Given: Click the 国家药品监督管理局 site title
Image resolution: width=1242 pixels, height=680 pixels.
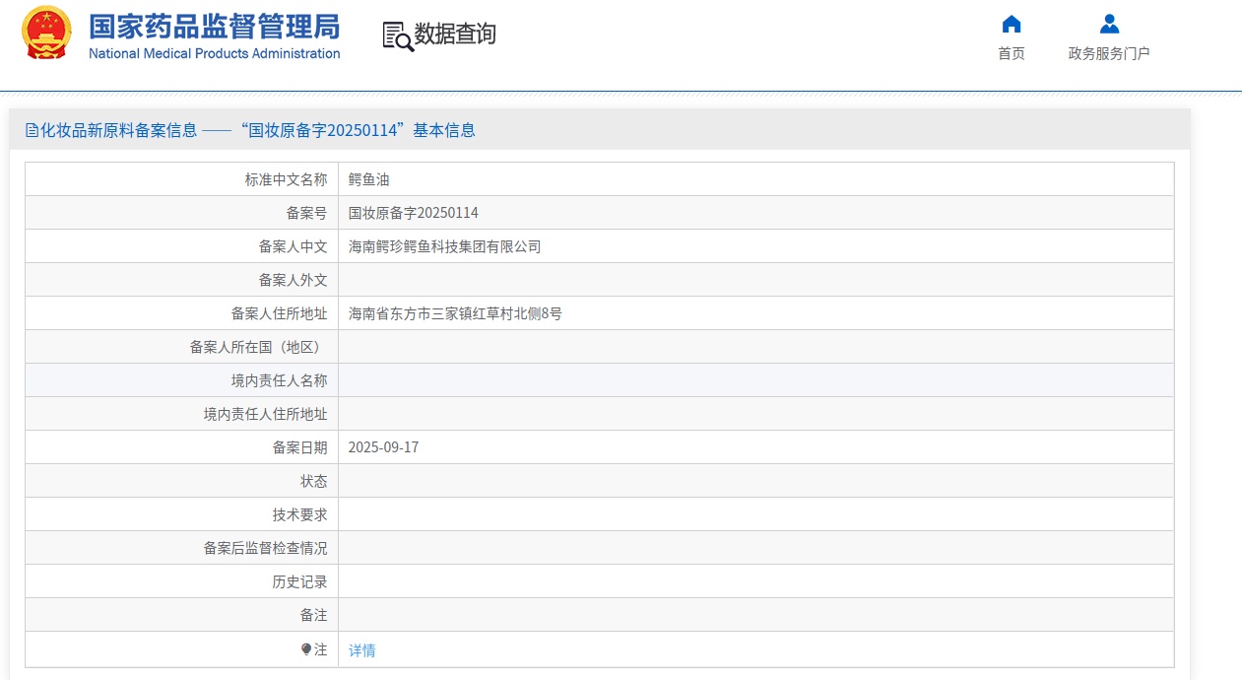Looking at the screenshot, I should tap(214, 26).
